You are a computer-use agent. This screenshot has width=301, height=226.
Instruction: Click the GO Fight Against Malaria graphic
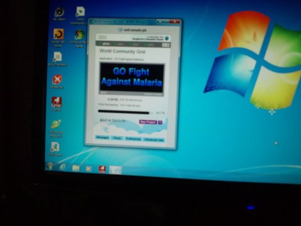point(132,78)
